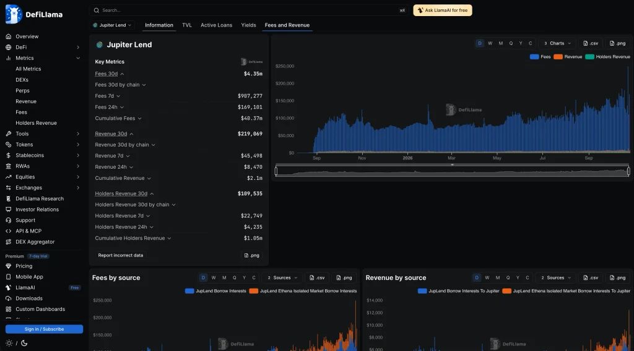Click Ask LlamaAI for free button

pos(442,11)
